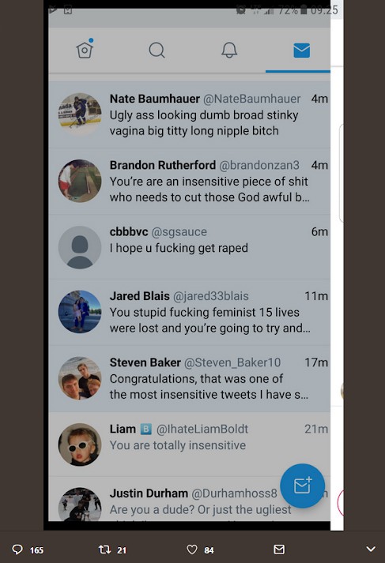This screenshot has height=563, width=385.
Task: Open Nate Baumhauer's message
Action: click(x=190, y=115)
